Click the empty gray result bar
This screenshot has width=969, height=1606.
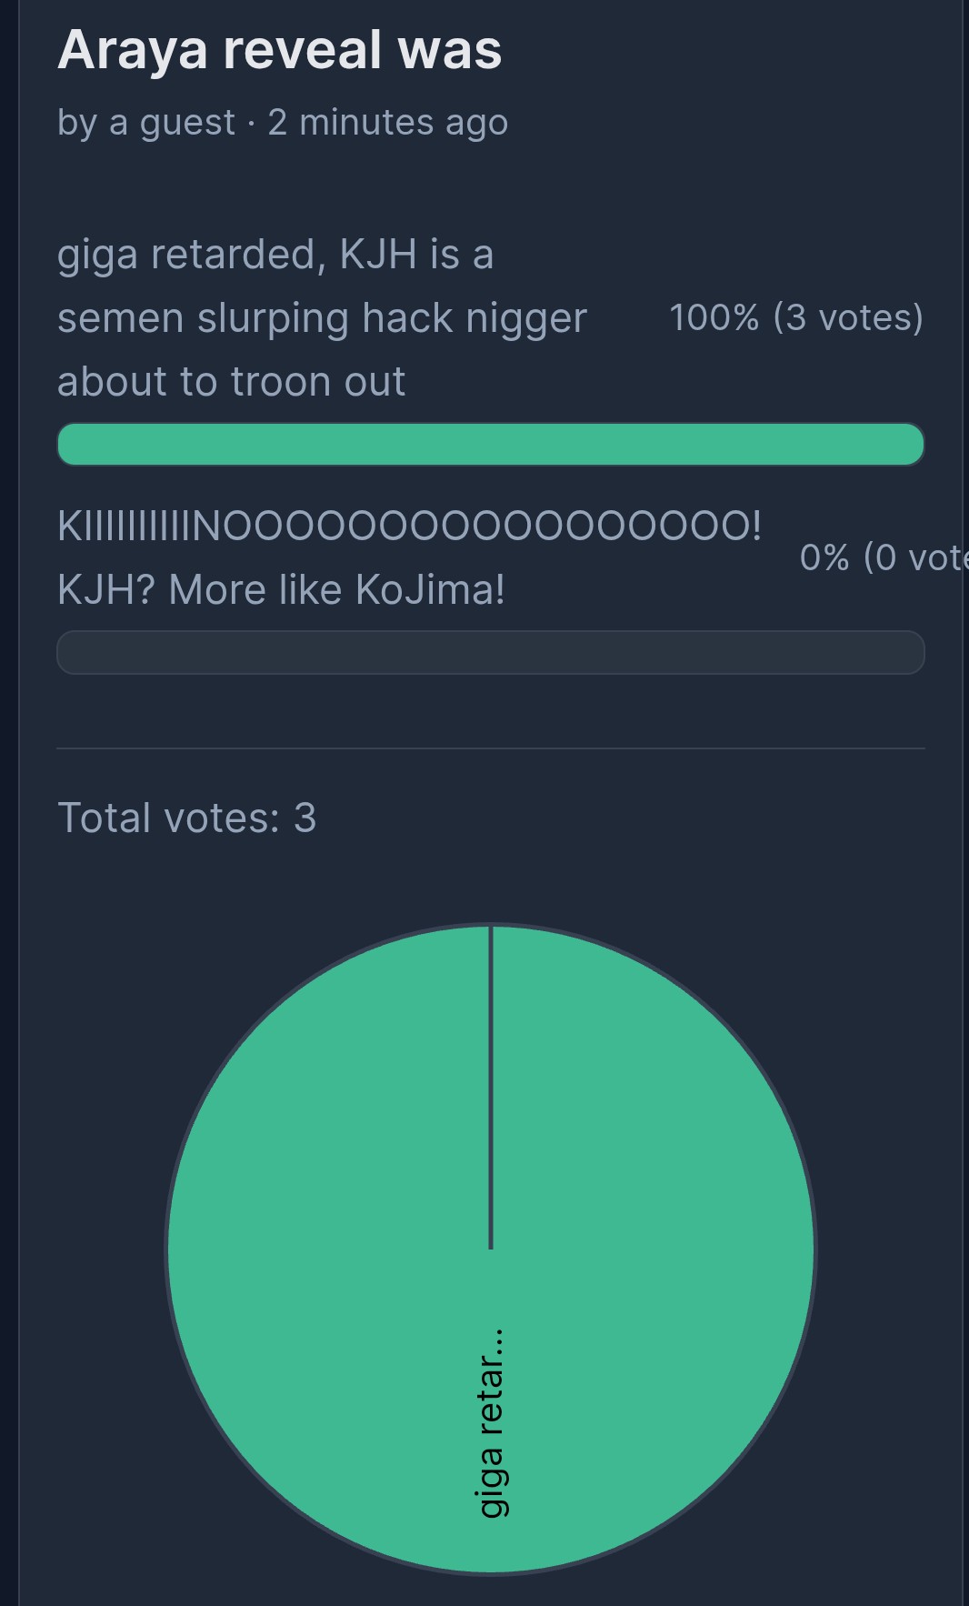pyautogui.click(x=491, y=652)
